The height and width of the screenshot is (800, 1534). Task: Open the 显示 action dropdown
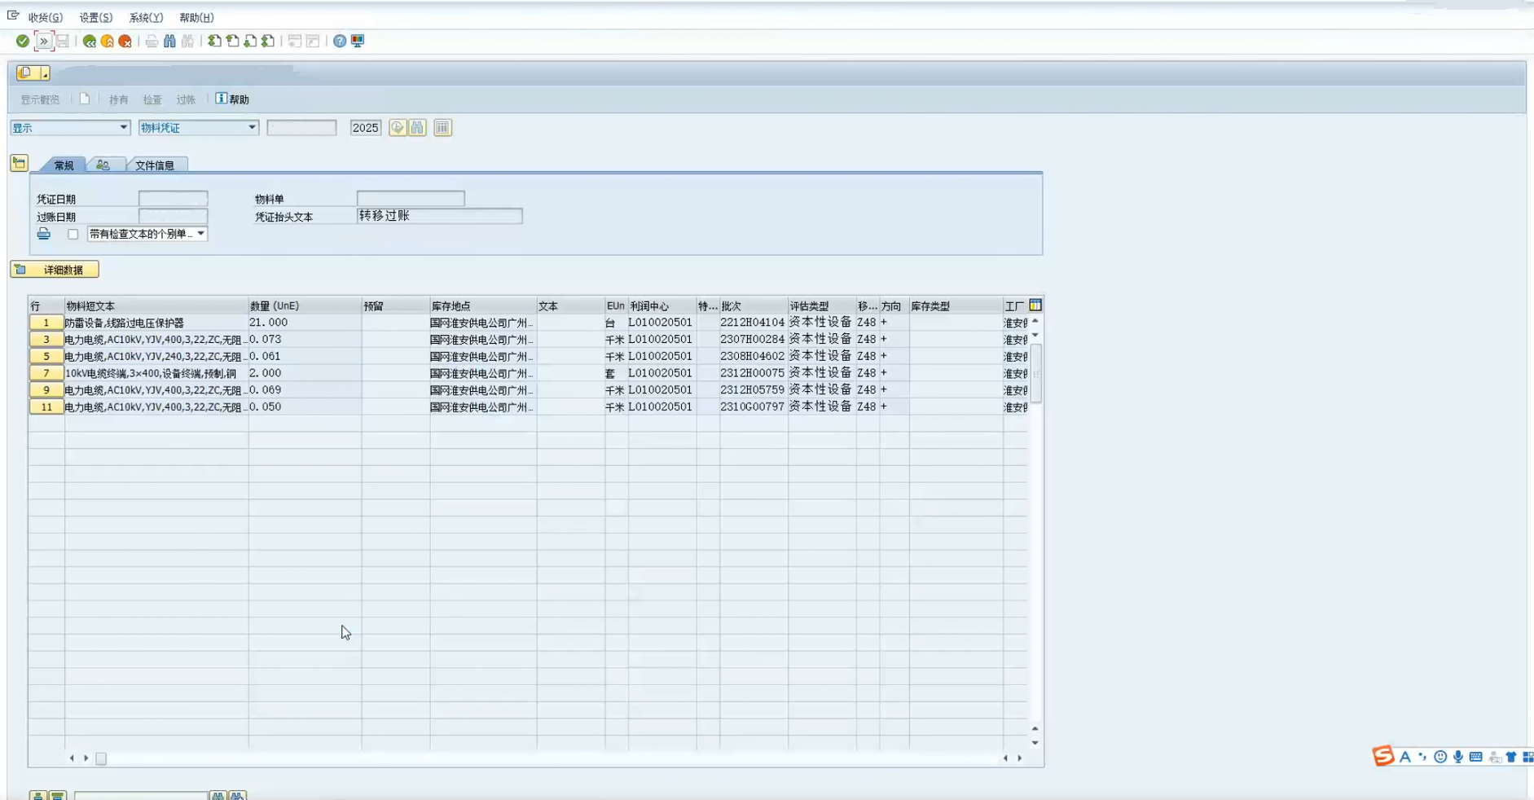pyautogui.click(x=70, y=128)
